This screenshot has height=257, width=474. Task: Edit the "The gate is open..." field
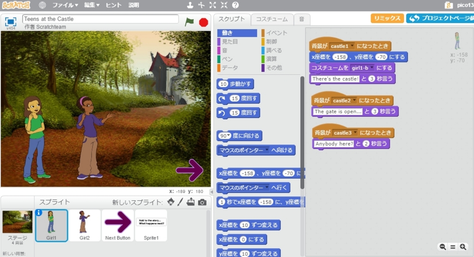click(x=337, y=112)
